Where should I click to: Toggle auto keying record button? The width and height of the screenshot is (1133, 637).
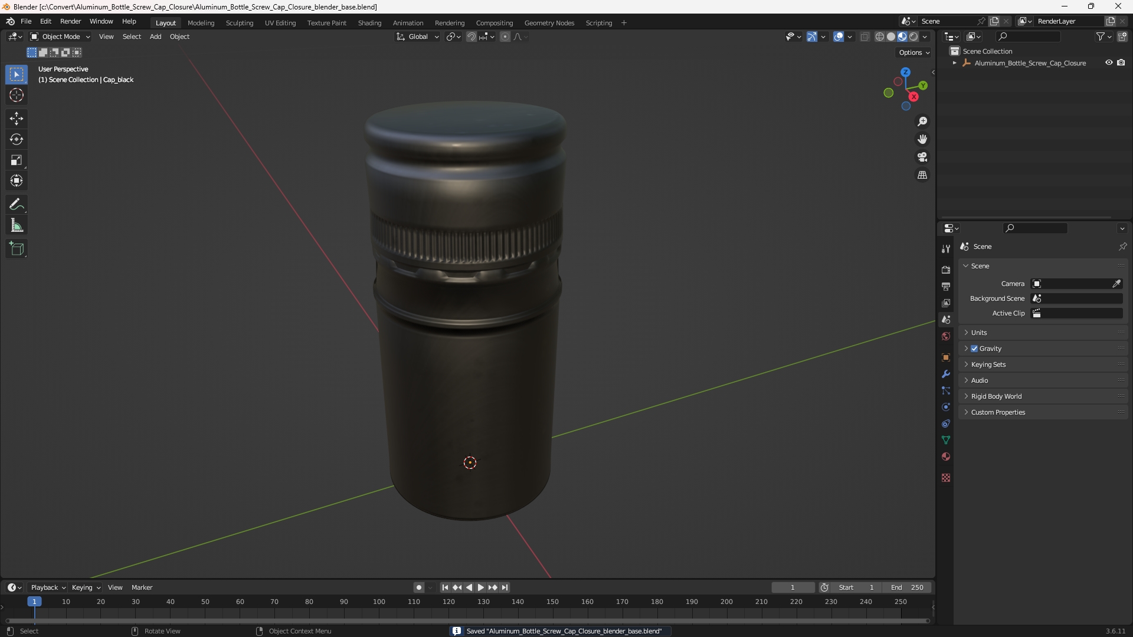tap(418, 587)
